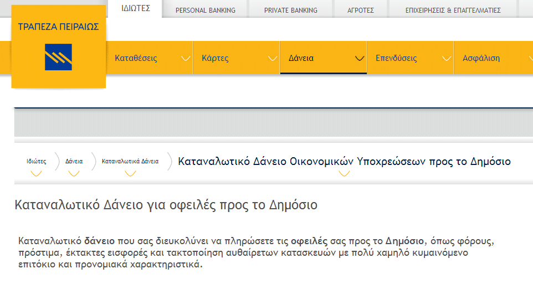Screen dimensions: 533x284
Task: Go to Ιδιώτες breadcrumb link
Action: point(37,161)
